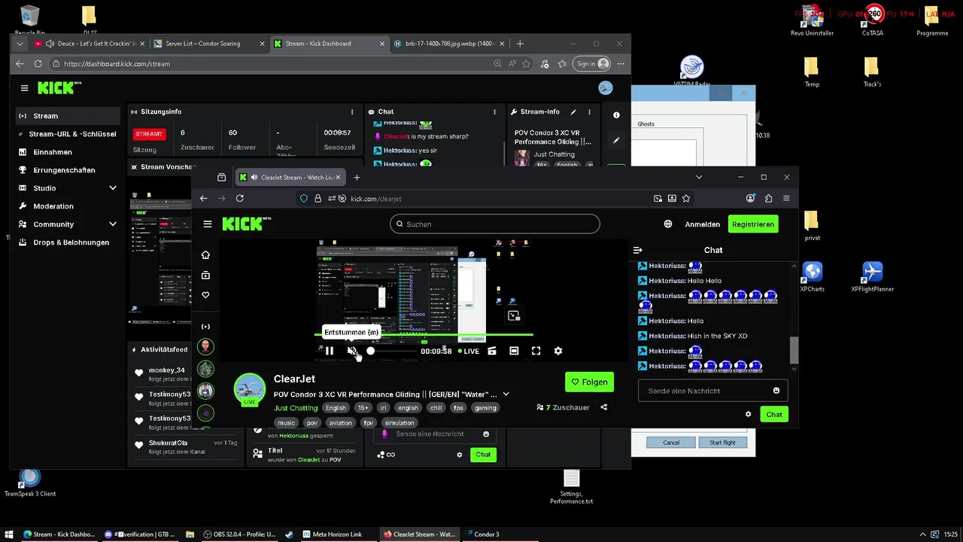This screenshot has width=963, height=542.
Task: Click Cancel in Condor dialog
Action: pos(671,443)
